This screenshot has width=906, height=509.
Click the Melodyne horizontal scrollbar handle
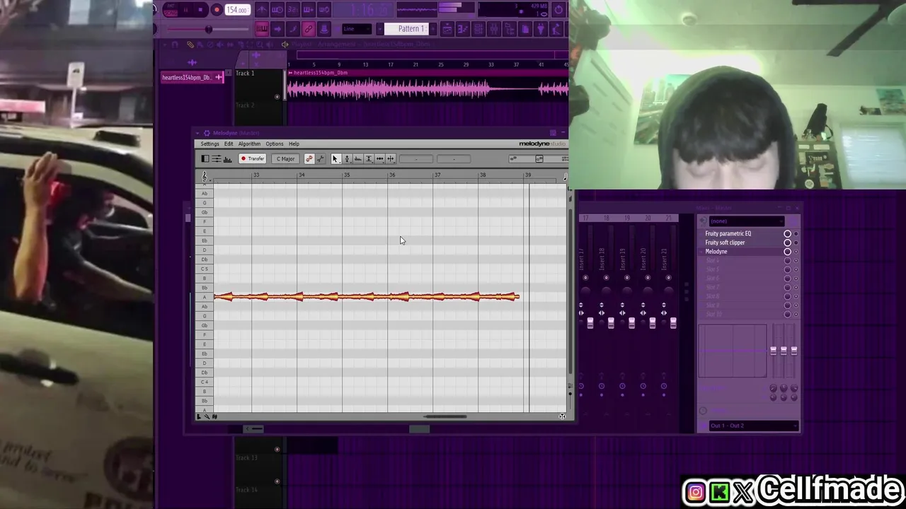tap(445, 416)
